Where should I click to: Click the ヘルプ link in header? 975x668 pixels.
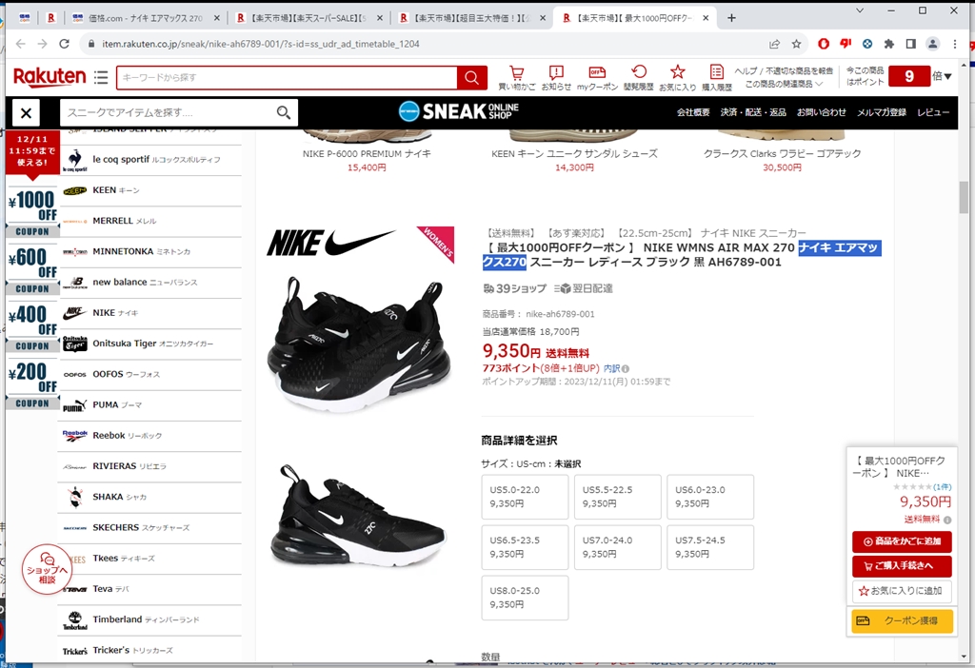(x=746, y=71)
